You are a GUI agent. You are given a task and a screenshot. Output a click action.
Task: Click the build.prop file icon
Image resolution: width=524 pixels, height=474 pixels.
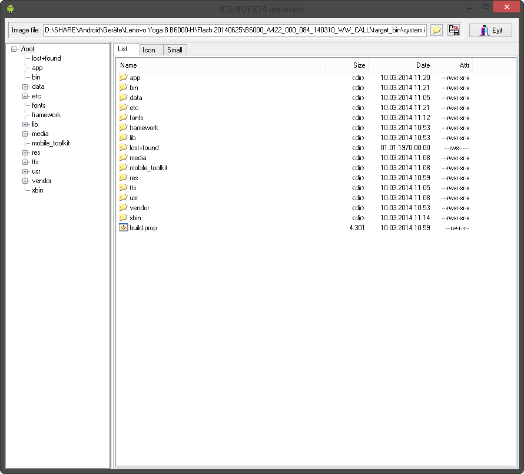pos(123,228)
